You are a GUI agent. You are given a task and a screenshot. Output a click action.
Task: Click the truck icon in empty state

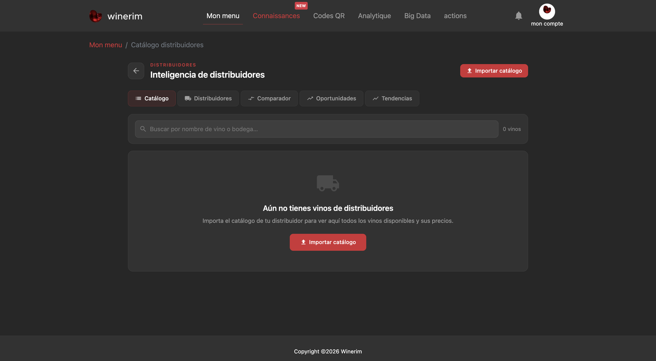[x=328, y=183]
